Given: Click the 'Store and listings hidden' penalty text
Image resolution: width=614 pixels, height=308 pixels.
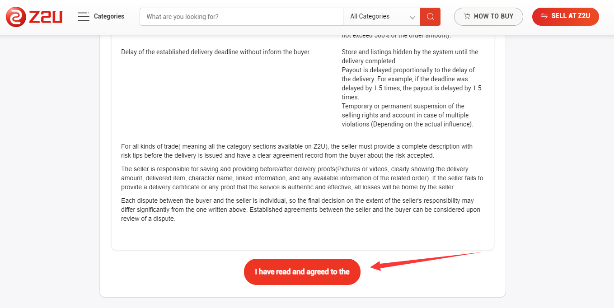Looking at the screenshot, I should click(x=409, y=56).
